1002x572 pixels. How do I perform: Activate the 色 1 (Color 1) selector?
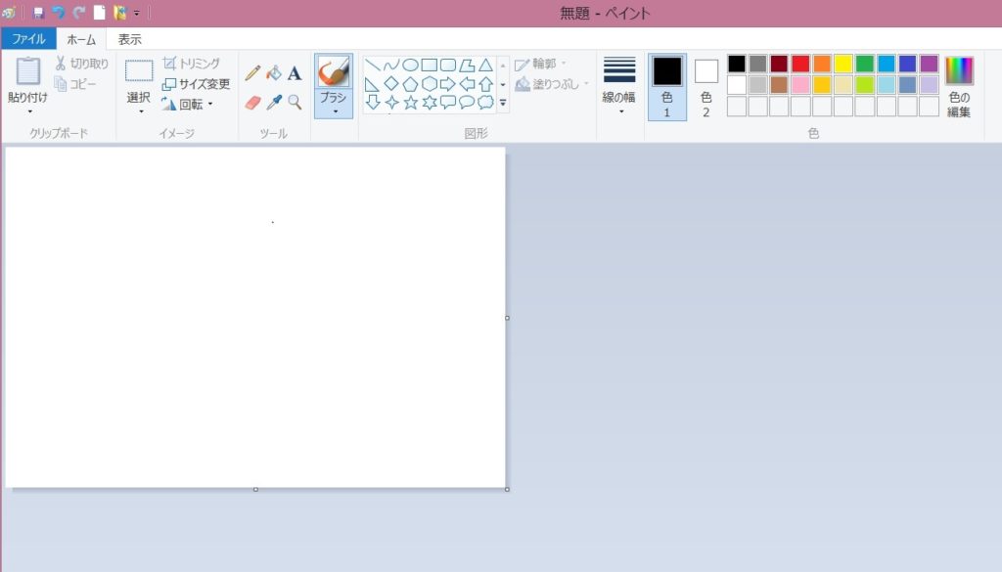tap(667, 86)
